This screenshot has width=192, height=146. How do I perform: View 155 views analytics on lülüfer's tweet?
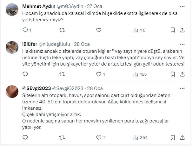tap(140, 74)
